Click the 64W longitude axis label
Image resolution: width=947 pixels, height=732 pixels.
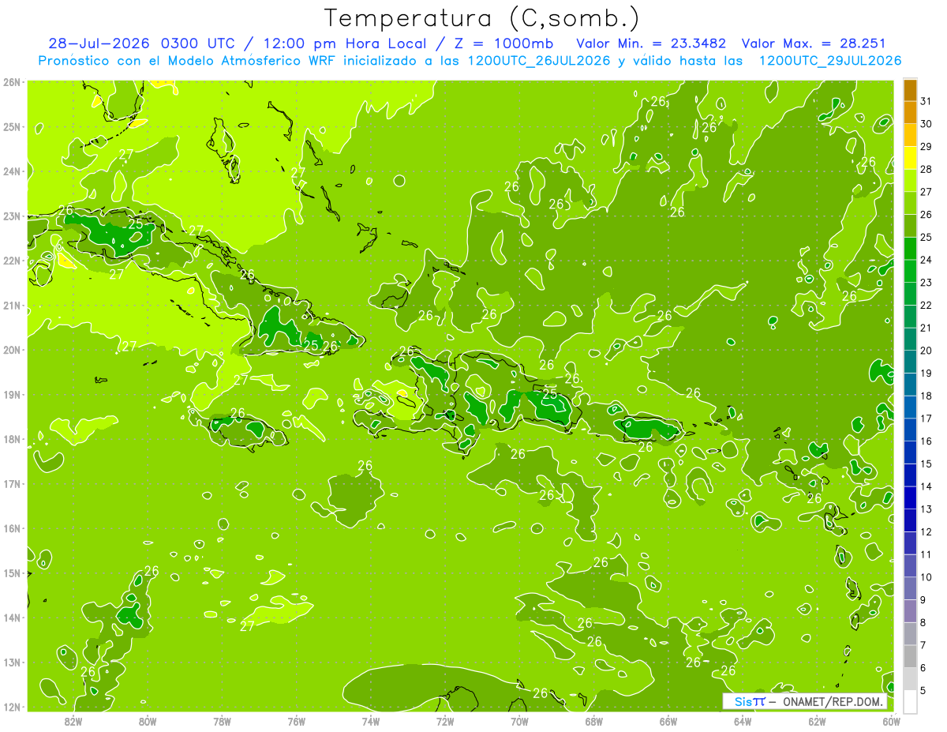[743, 721]
